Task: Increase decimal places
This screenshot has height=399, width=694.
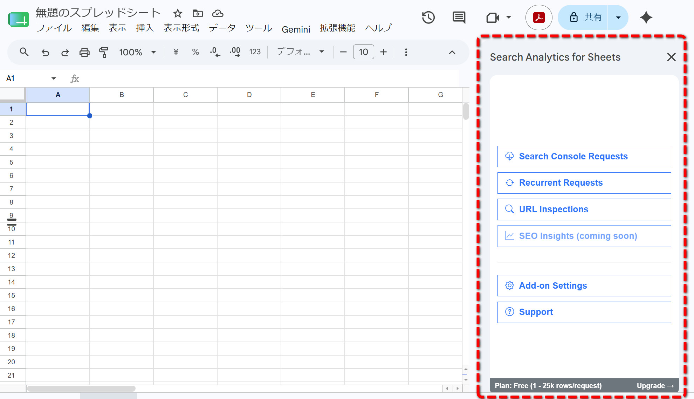Action: pos(235,52)
